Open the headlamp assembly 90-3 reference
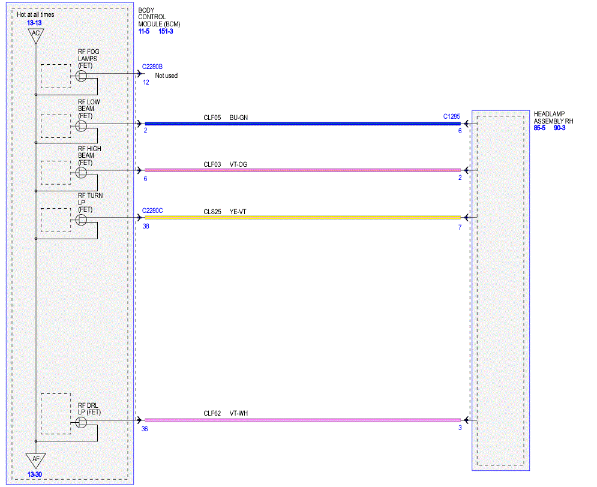The width and height of the screenshot is (597, 487). pos(559,128)
